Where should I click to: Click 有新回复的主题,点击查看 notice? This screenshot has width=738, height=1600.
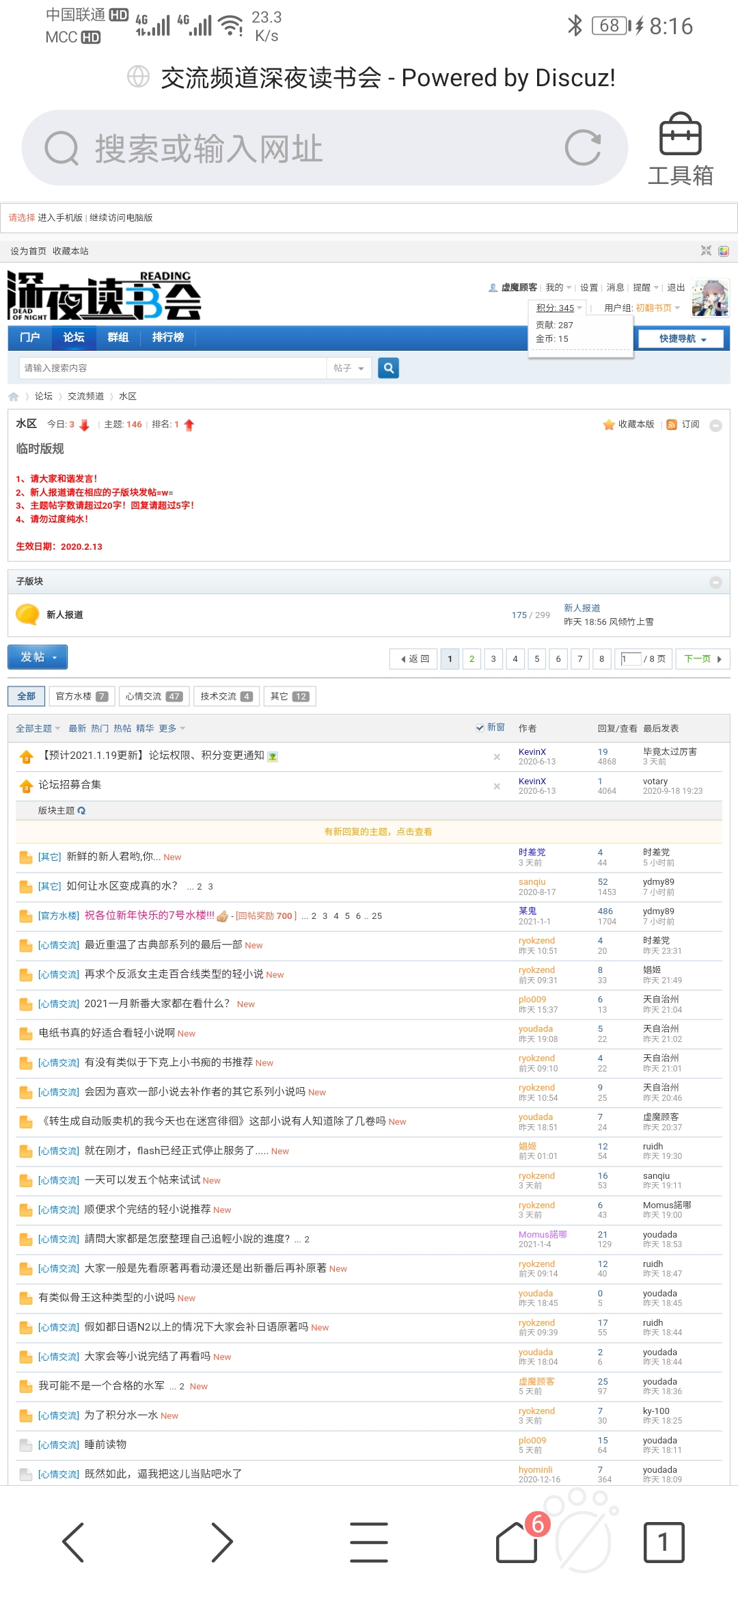pos(378,831)
